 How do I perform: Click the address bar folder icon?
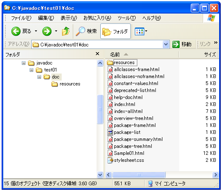coord(36,45)
